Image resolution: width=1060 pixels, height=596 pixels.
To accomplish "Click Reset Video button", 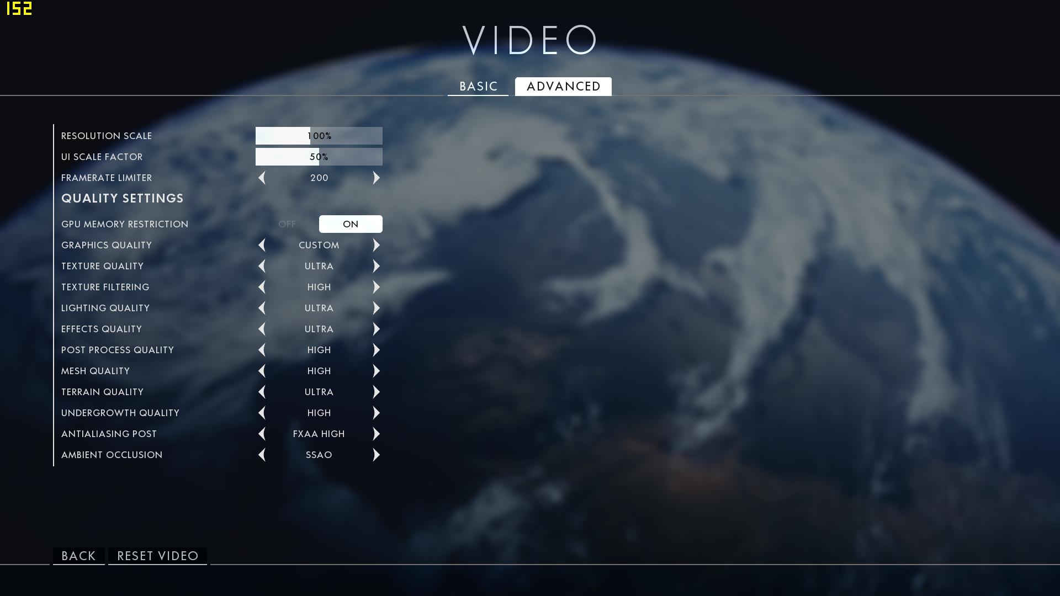I will [157, 556].
